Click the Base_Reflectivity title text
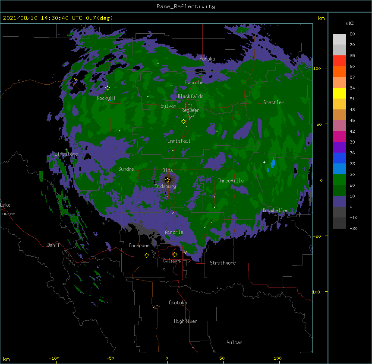Image resolution: width=372 pixels, height=364 pixels. point(186,6)
